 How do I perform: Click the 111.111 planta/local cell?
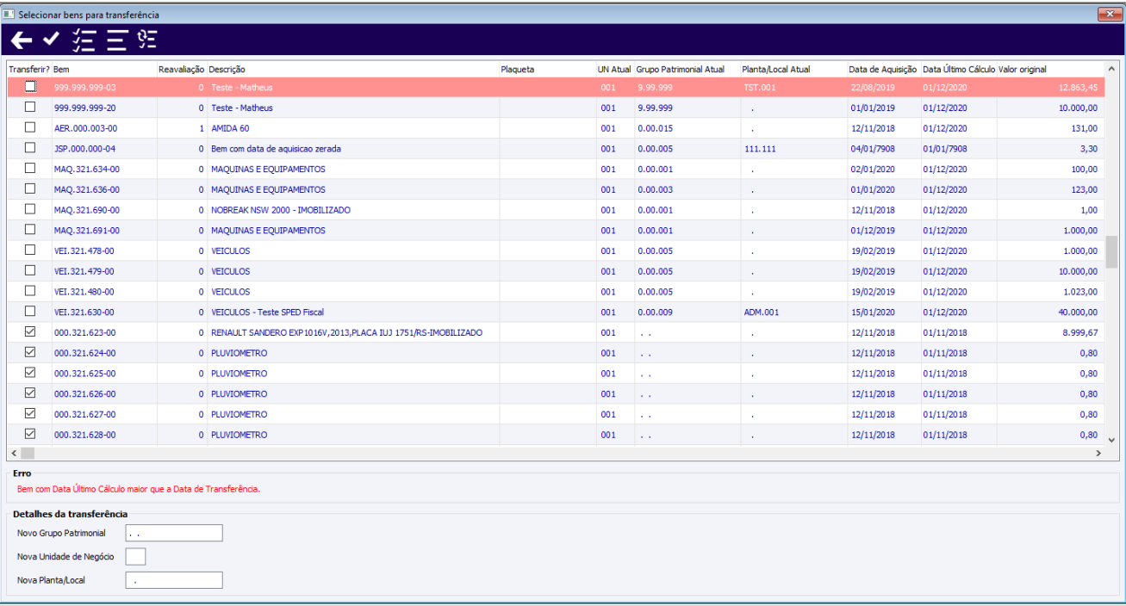[793, 149]
